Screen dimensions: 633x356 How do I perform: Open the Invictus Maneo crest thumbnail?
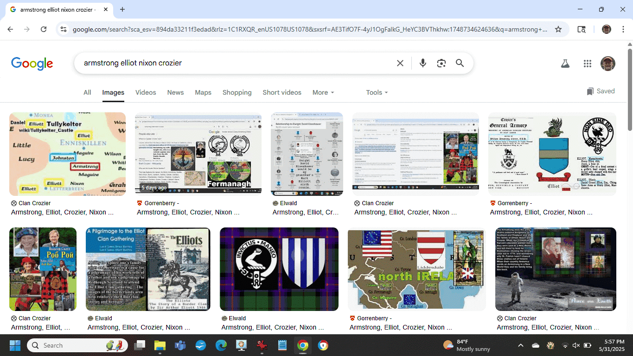point(279,269)
